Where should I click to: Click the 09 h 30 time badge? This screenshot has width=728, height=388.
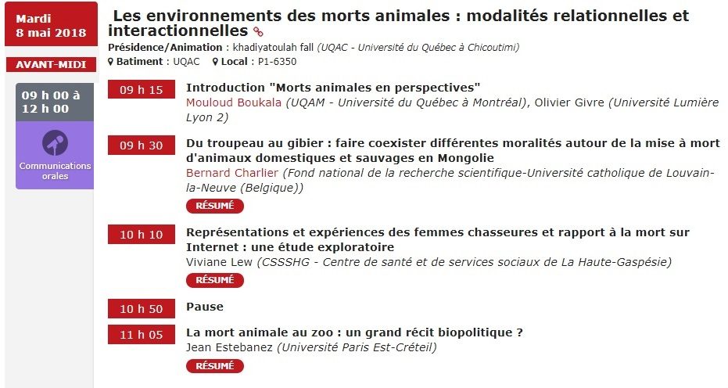tap(141, 145)
